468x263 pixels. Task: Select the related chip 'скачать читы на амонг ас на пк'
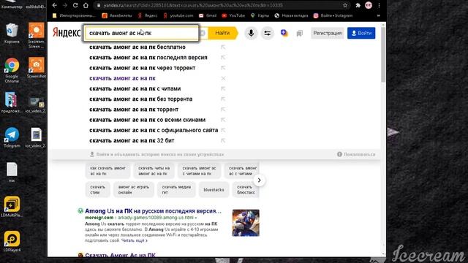coord(154,171)
